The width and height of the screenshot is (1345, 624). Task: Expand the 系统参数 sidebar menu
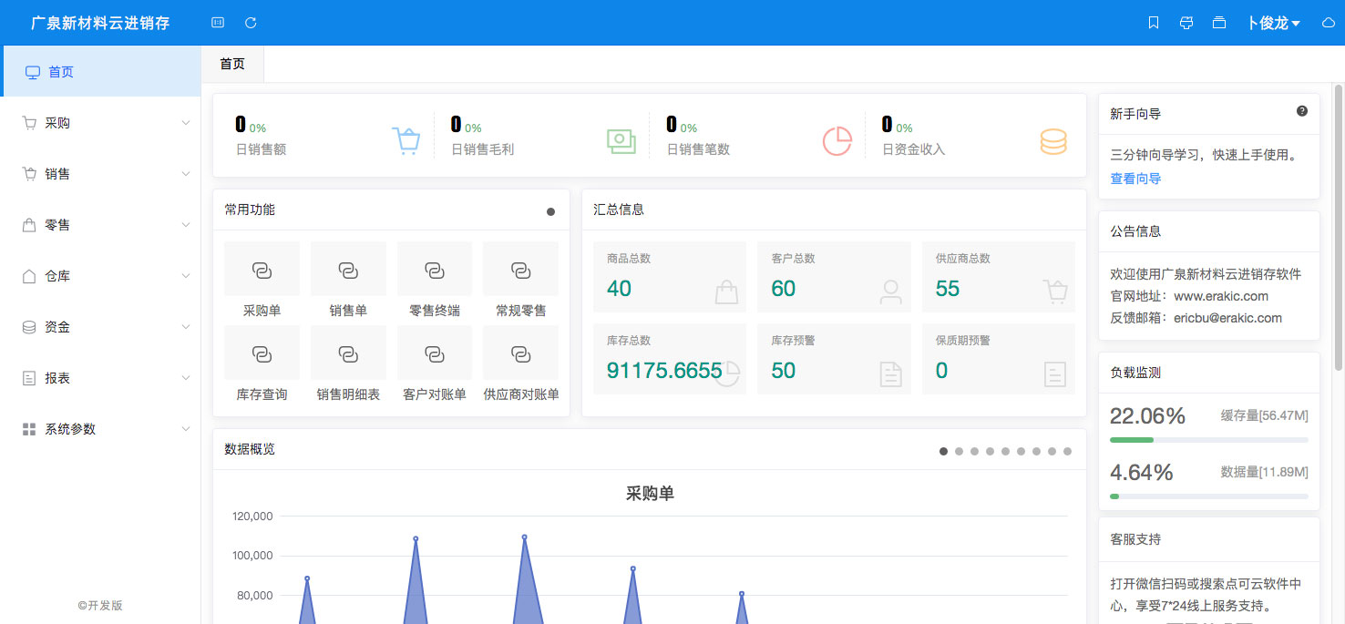[x=100, y=429]
